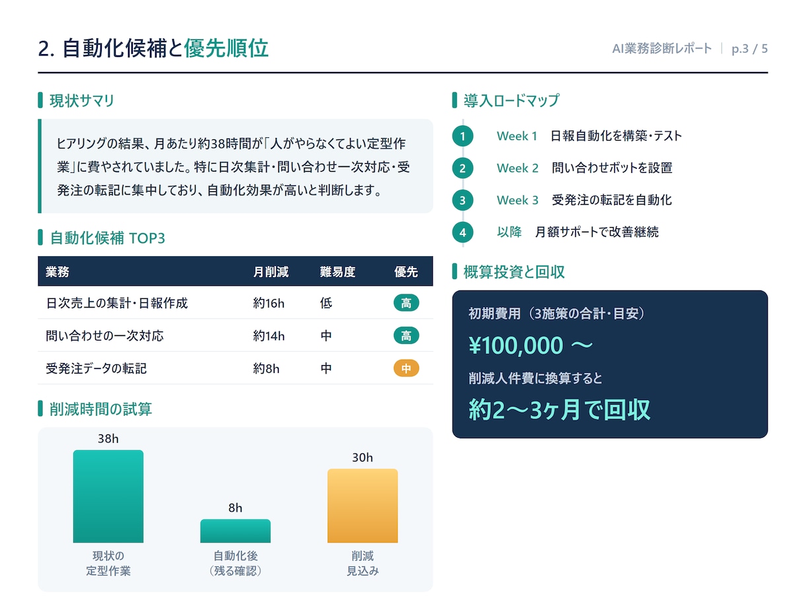Click the 30h value label
This screenshot has height=604, width=806.
pyautogui.click(x=363, y=458)
